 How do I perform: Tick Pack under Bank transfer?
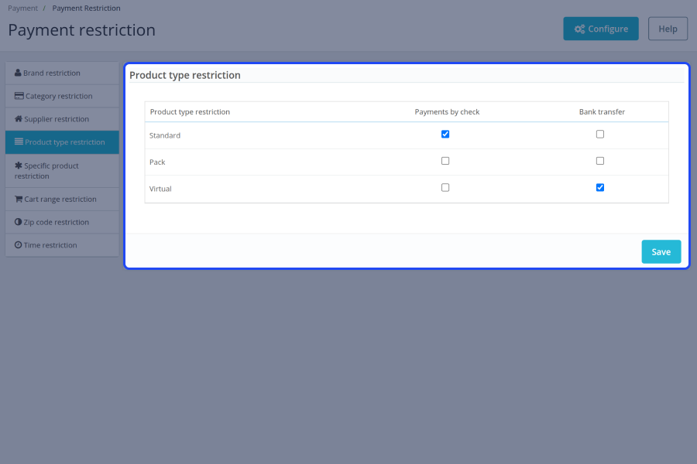(x=599, y=161)
